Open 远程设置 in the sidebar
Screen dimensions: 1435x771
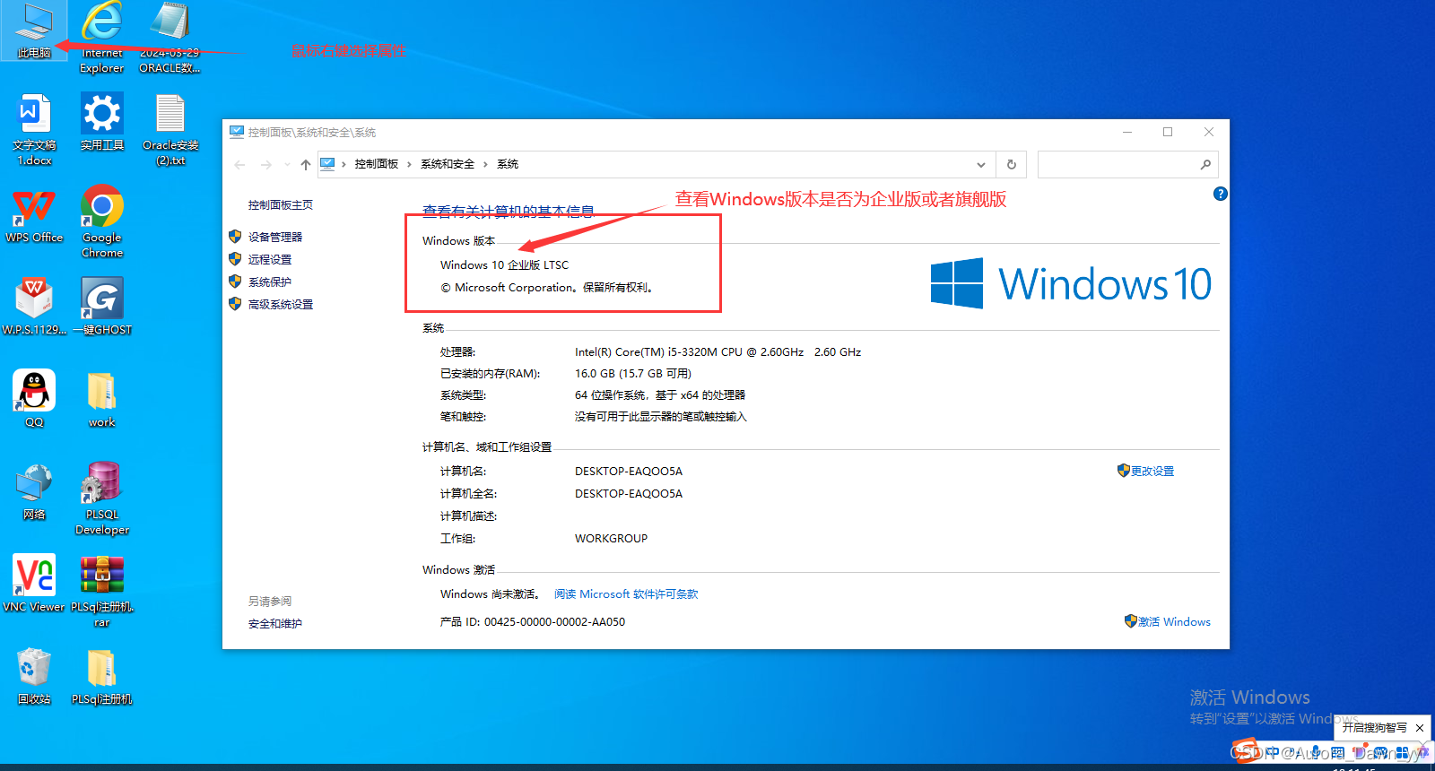coord(270,259)
